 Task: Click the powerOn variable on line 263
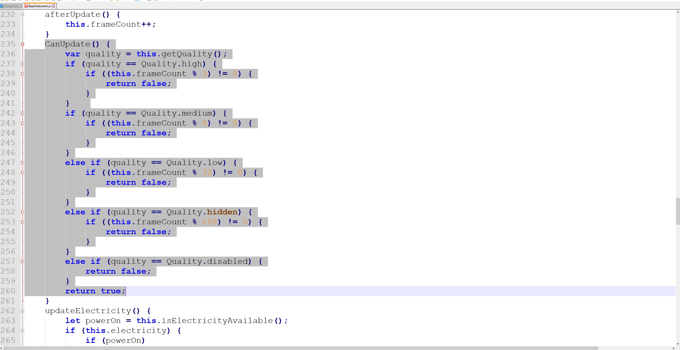click(103, 321)
